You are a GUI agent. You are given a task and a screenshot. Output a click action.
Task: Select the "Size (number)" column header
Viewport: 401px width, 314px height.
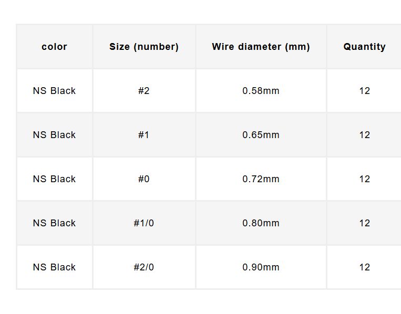click(x=144, y=47)
